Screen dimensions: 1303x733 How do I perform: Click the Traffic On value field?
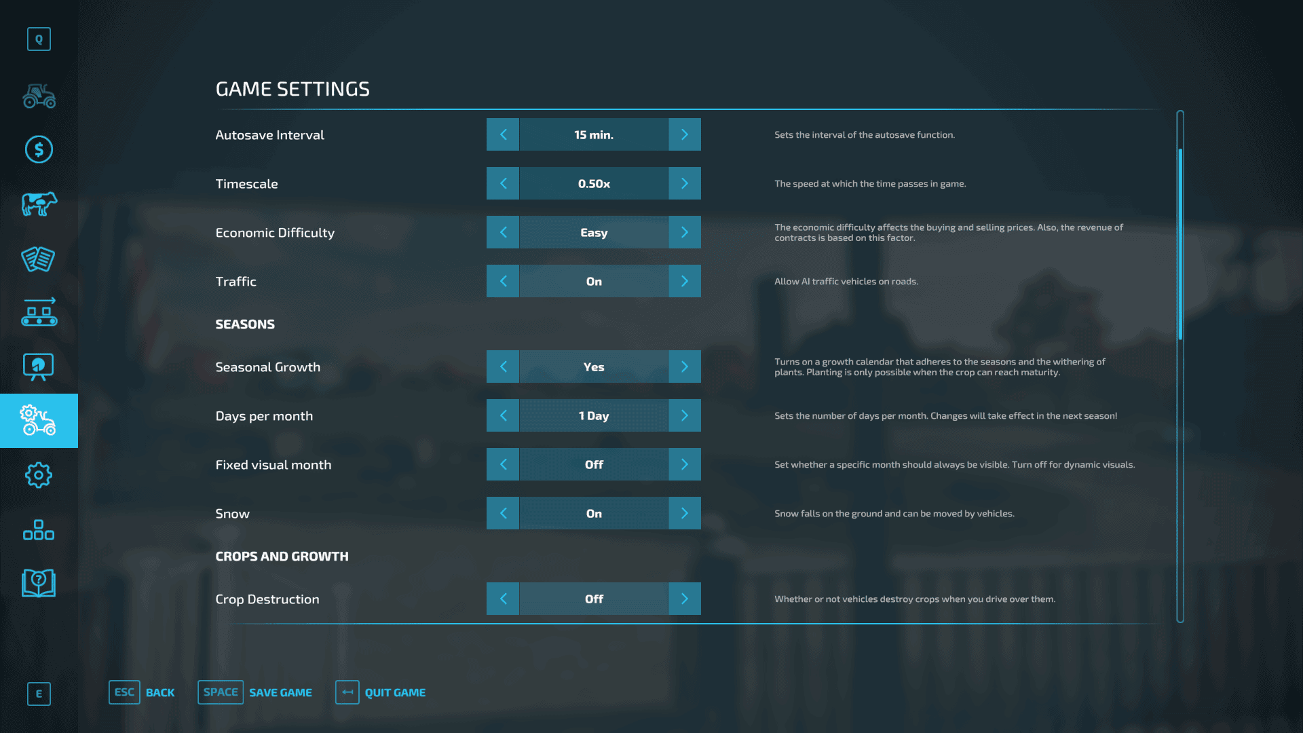594,281
